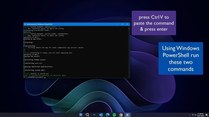Open taskbar Search
Screen dimensions: 209x117
[x=88, y=115]
